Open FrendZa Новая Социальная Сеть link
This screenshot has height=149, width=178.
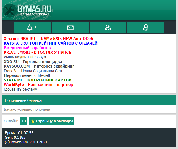(33, 71)
